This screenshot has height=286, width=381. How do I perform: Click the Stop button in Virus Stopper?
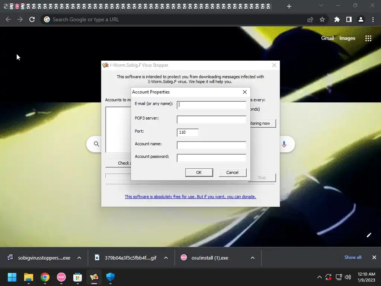pyautogui.click(x=262, y=178)
